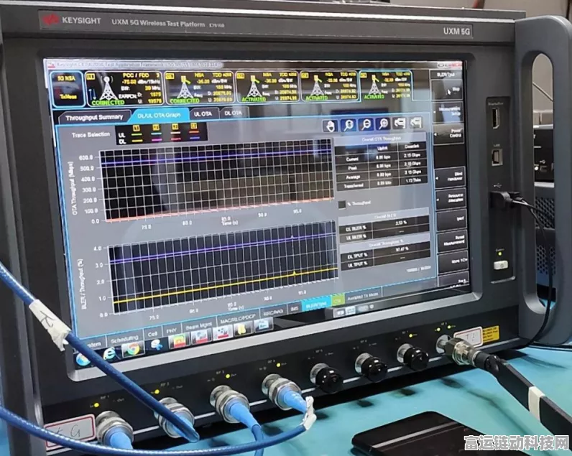Switch to the UL OTA tab
Viewport: 572px width, 456px height.
[x=203, y=113]
